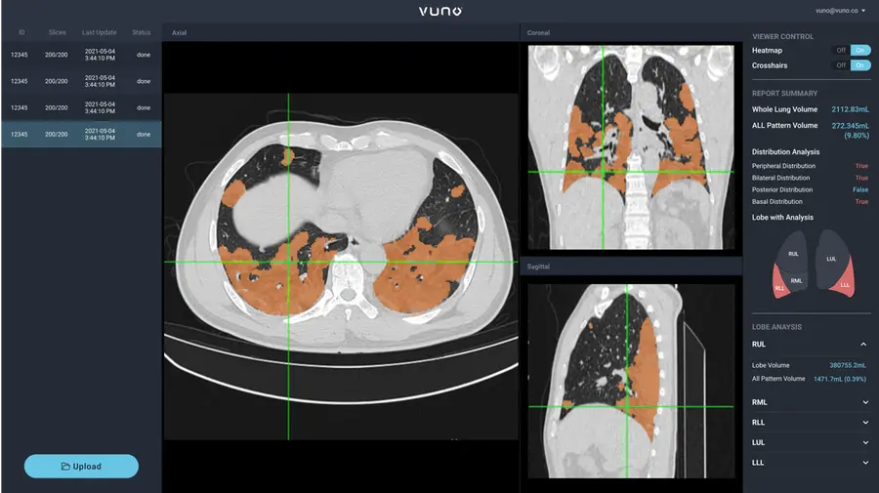Select the red LLL lobe in diagram
The height and width of the screenshot is (493, 879).
843,284
